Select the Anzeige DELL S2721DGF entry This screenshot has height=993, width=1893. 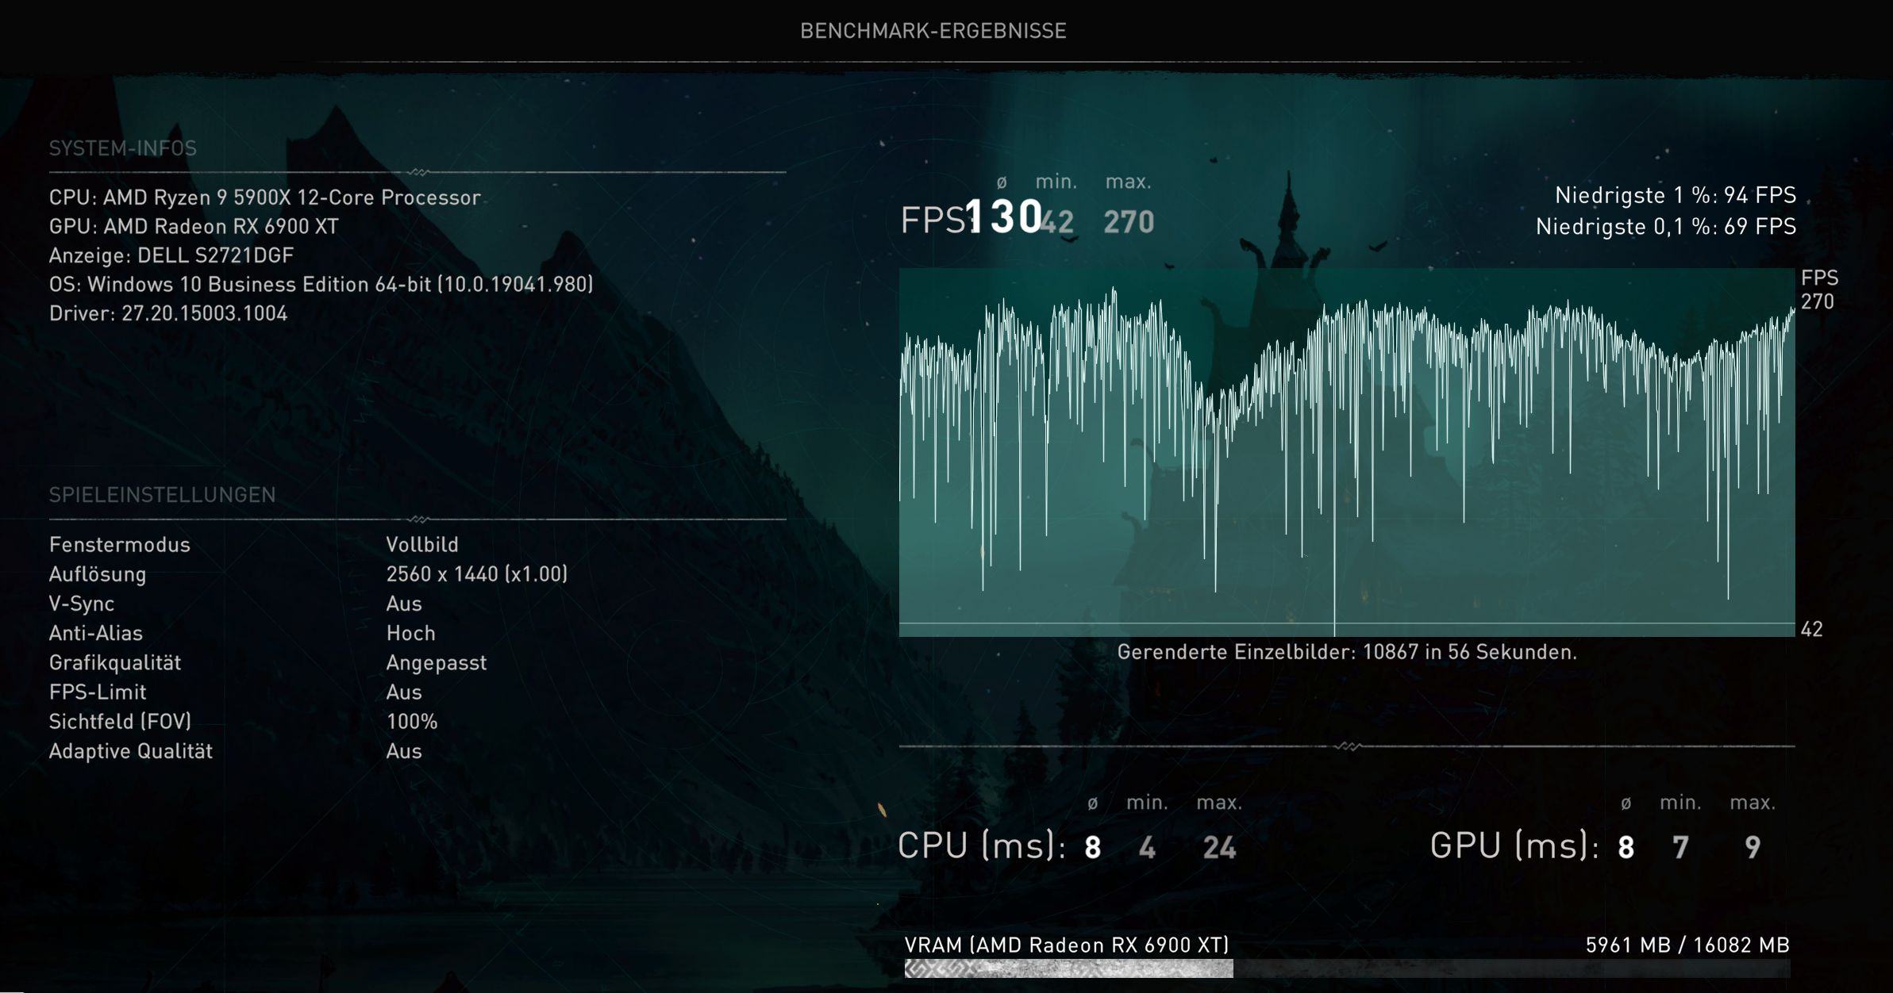171,255
